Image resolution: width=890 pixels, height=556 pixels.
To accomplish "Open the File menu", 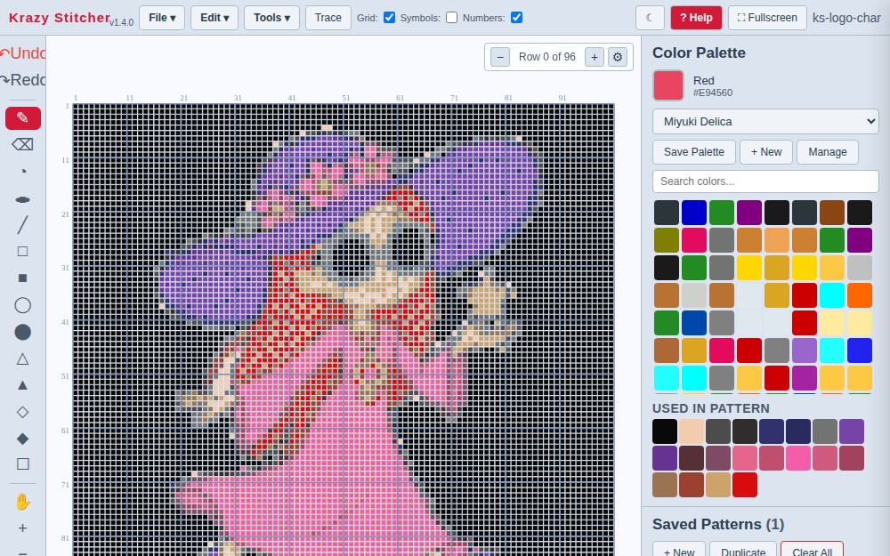I will pyautogui.click(x=162, y=18).
